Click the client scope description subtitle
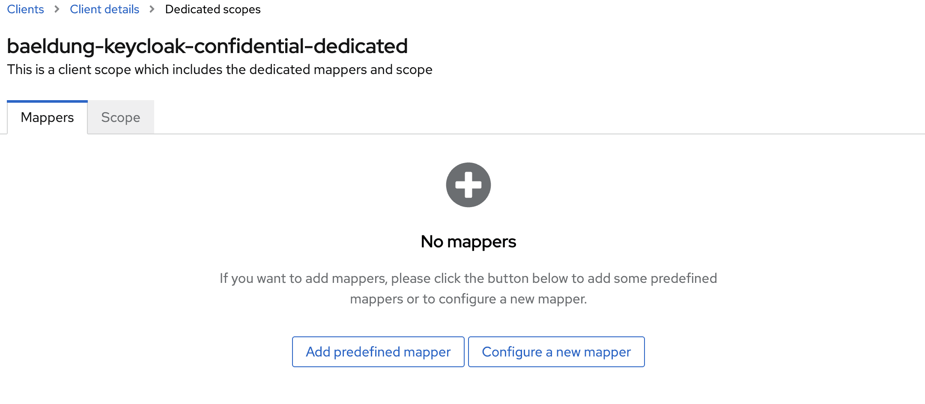This screenshot has width=925, height=404. [x=219, y=69]
